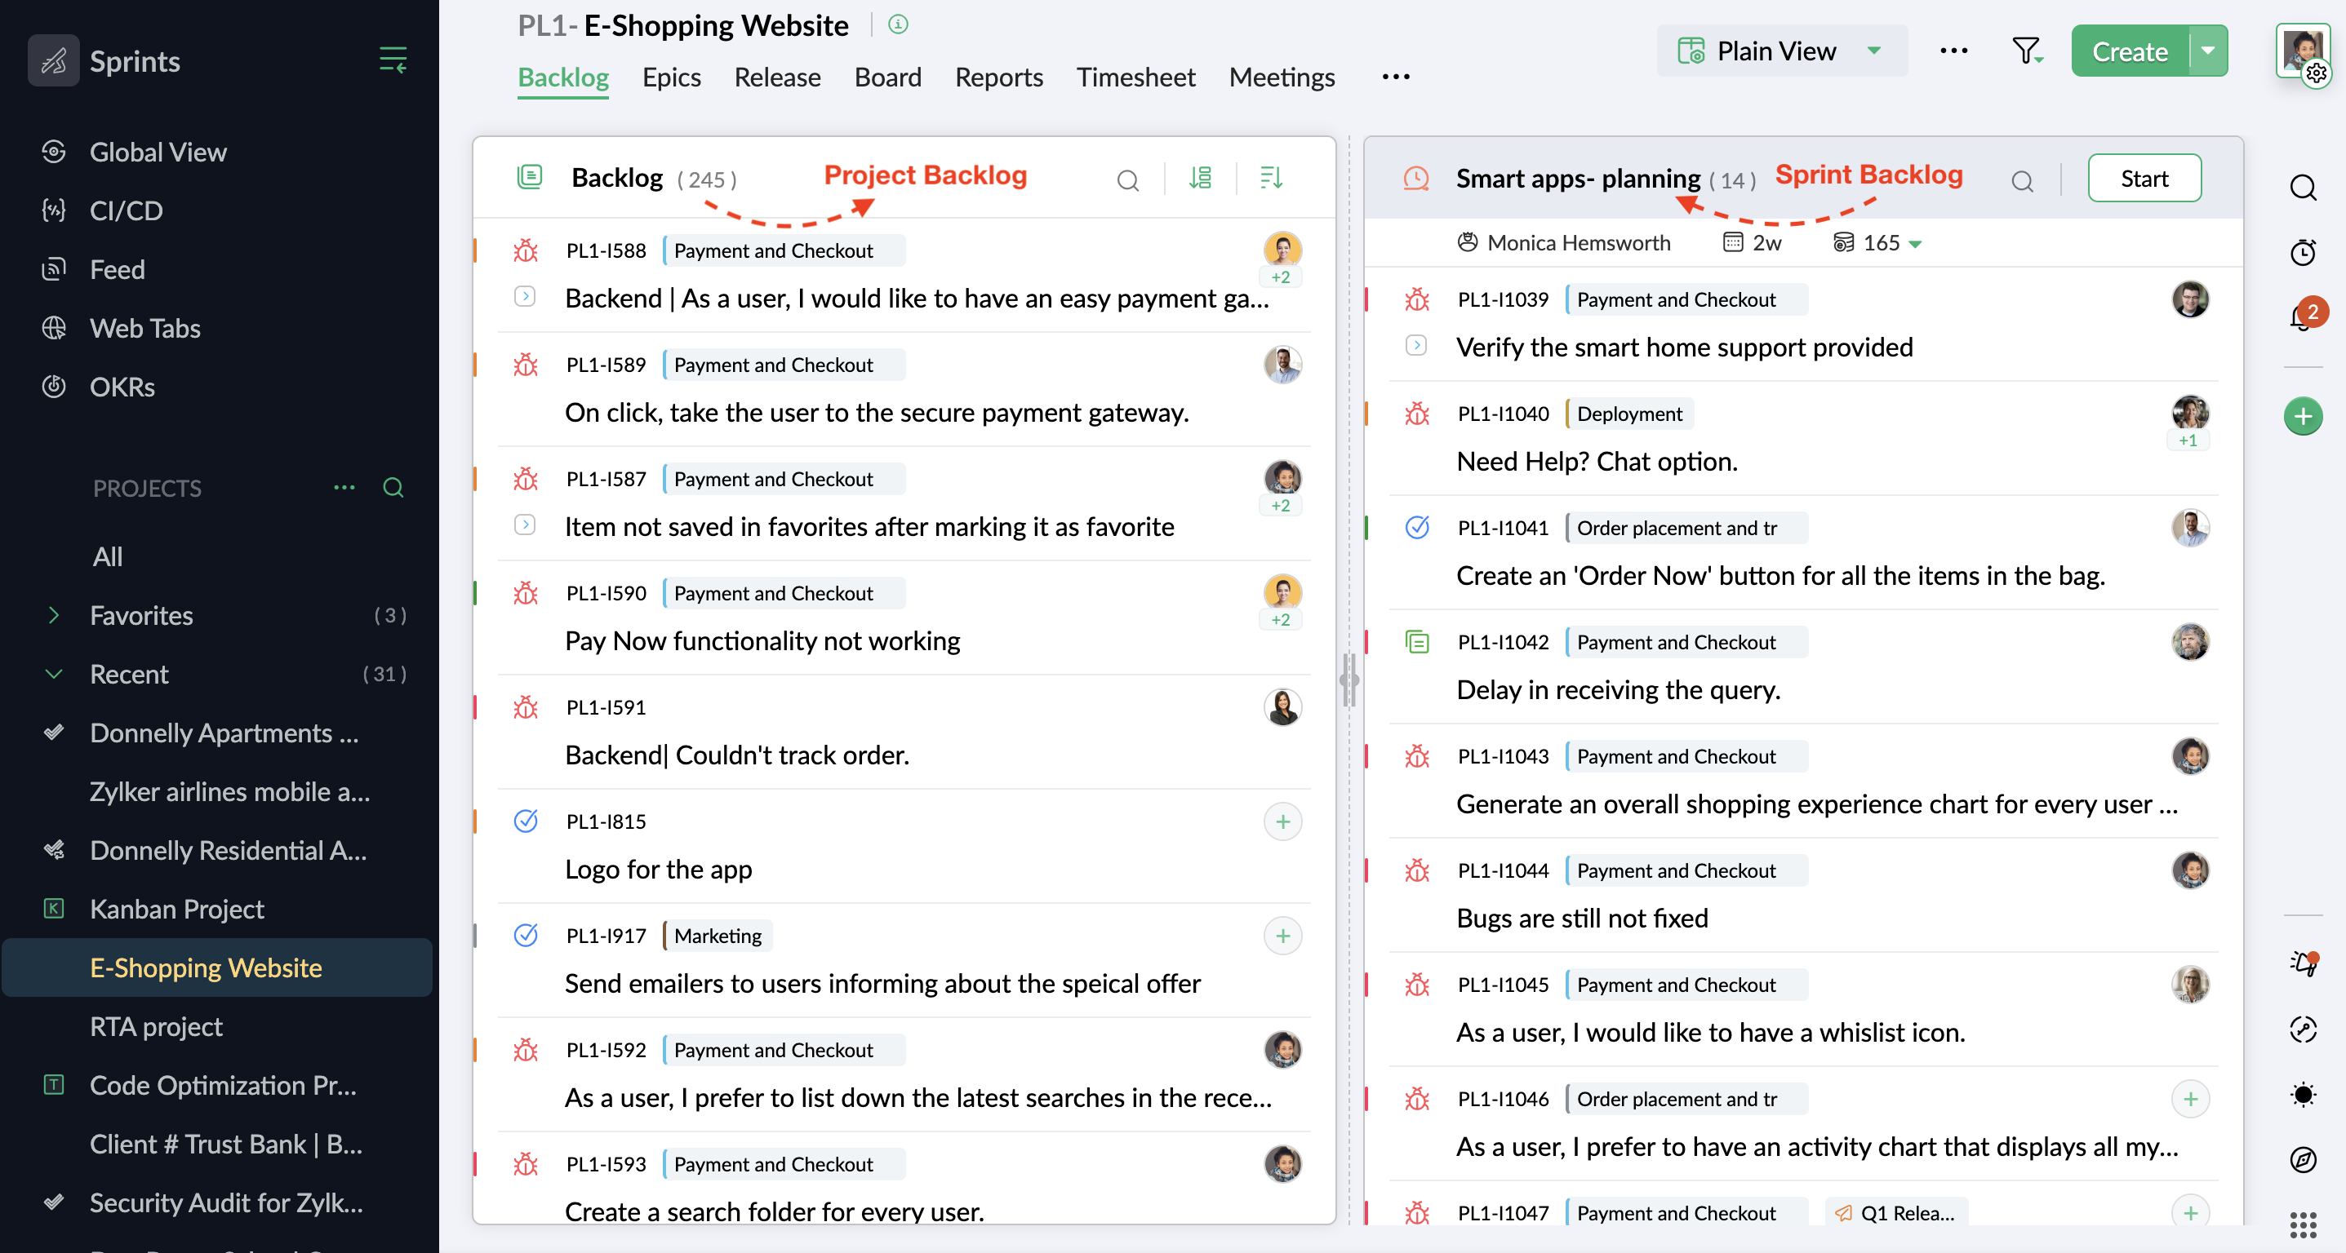Open notifications bell with badge 2
Image resolution: width=2346 pixels, height=1253 pixels.
pyautogui.click(x=2302, y=317)
